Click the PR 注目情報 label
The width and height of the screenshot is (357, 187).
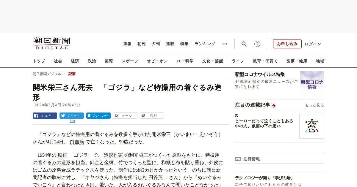[248, 159]
